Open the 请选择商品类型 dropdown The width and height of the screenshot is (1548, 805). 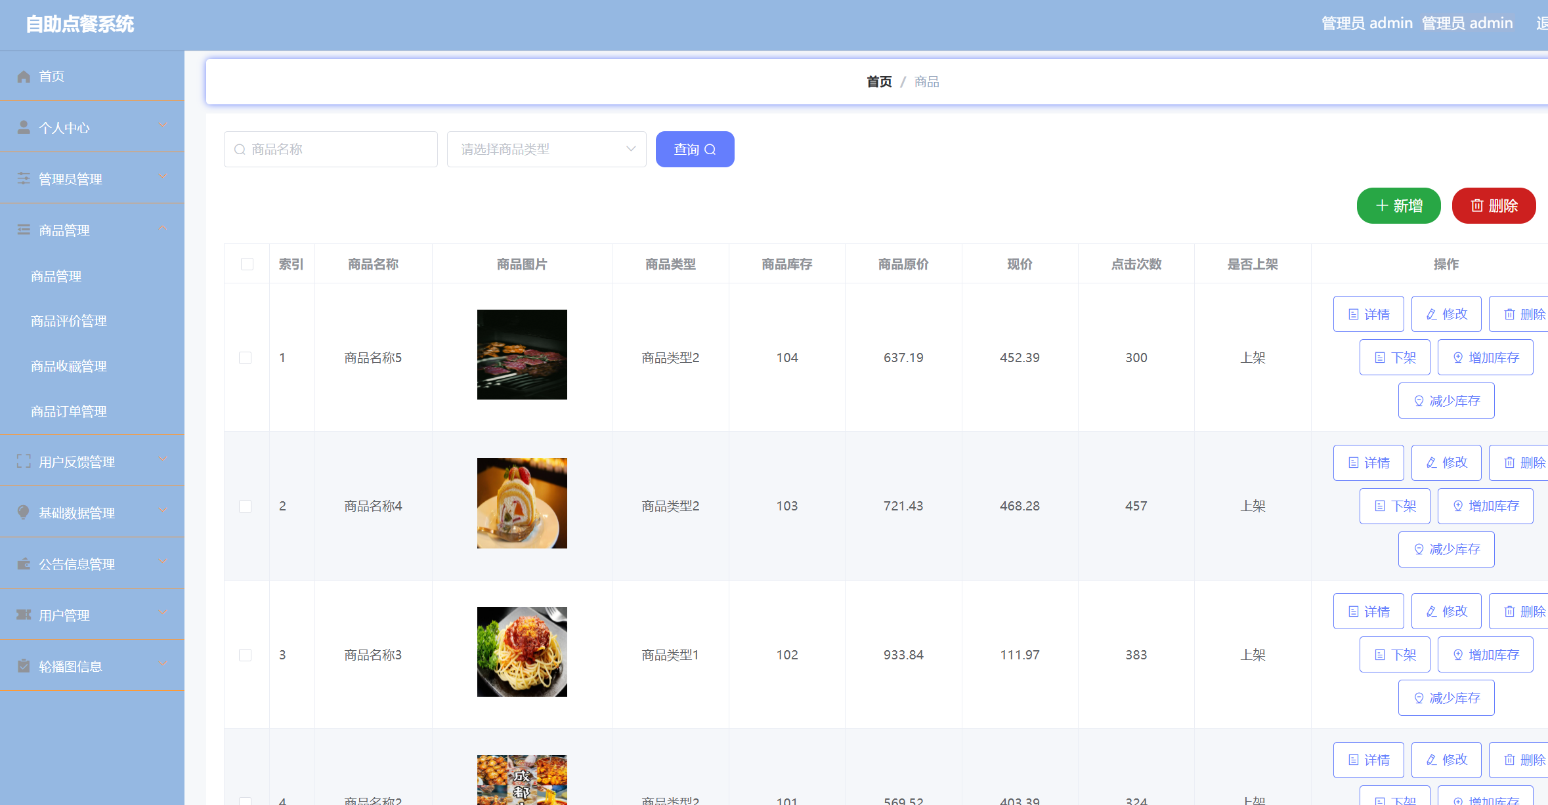coord(547,149)
